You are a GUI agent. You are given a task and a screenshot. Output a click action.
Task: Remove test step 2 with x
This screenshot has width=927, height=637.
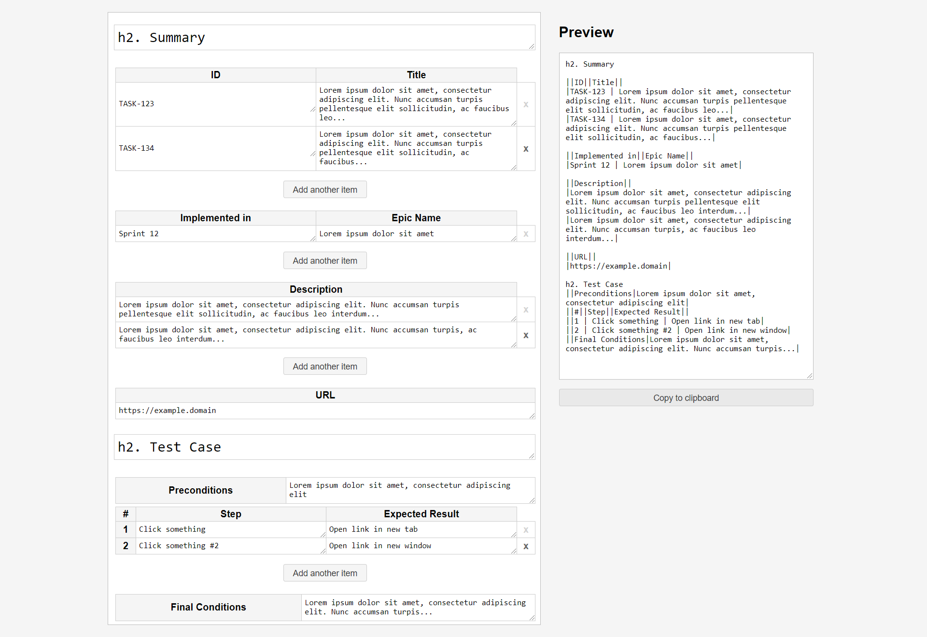526,546
